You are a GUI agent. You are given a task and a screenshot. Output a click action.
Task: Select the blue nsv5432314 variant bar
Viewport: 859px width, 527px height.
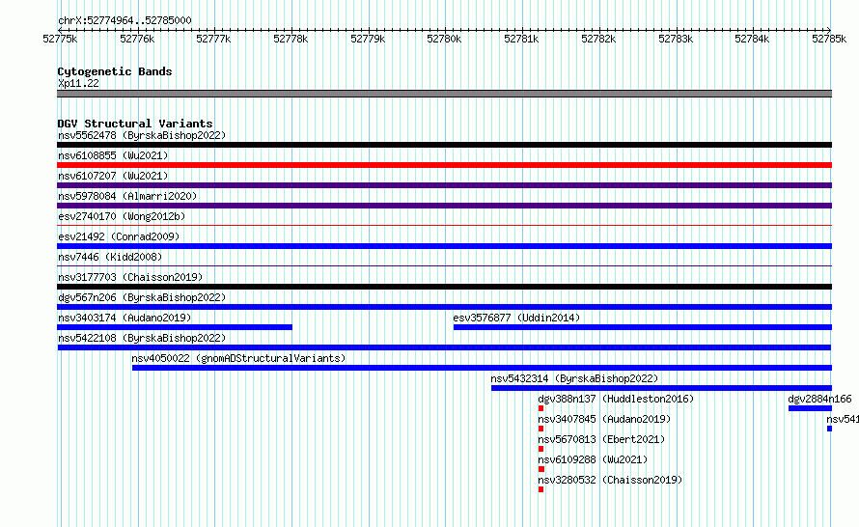[x=662, y=388]
